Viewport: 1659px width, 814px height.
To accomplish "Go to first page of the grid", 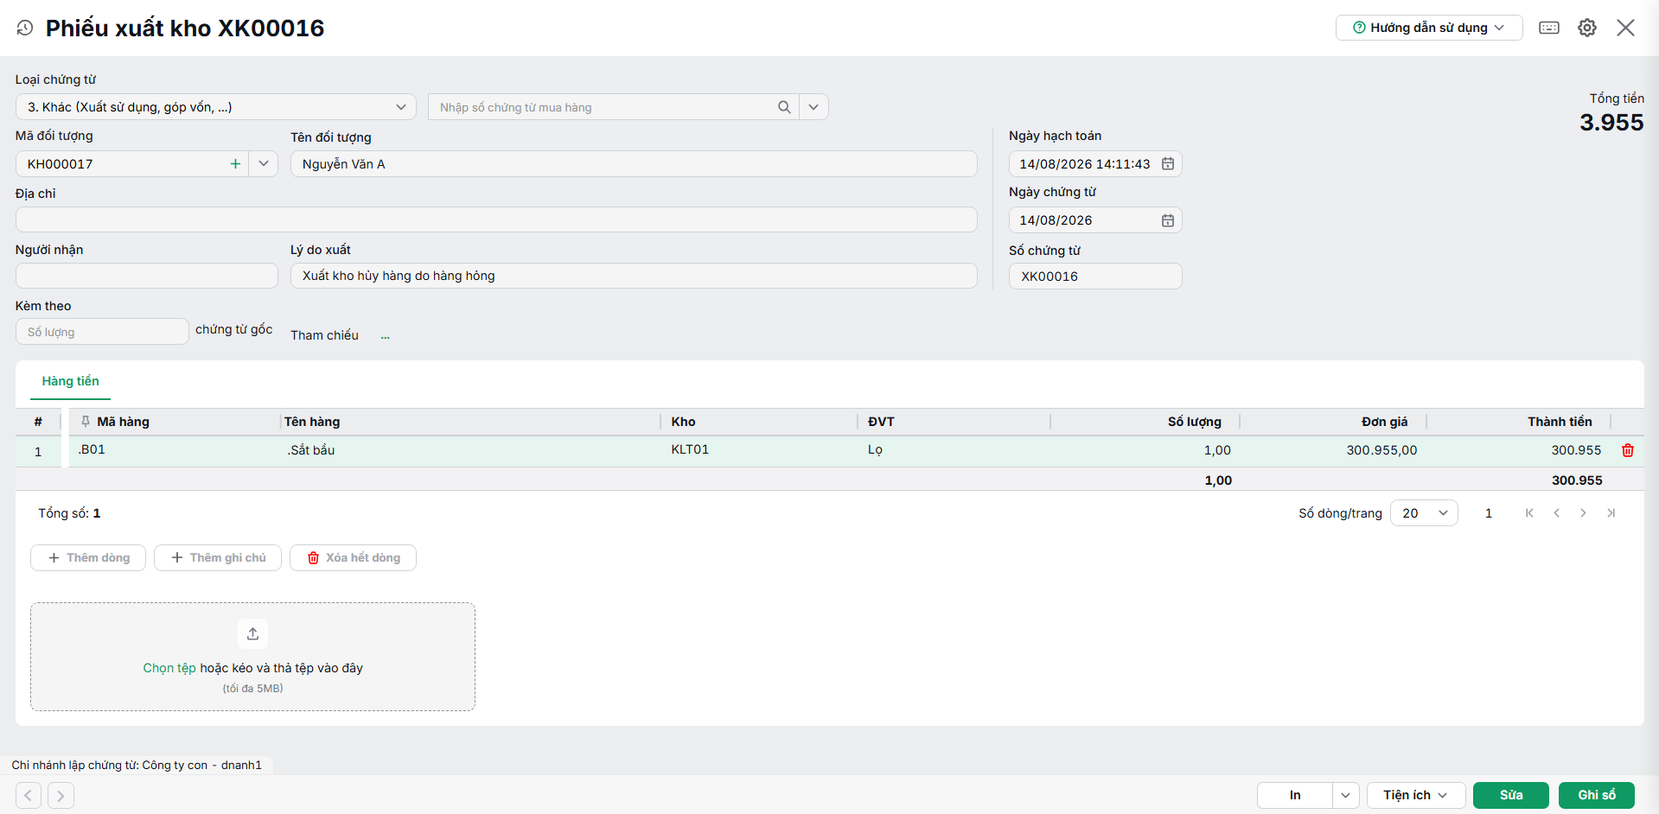I will [1529, 513].
